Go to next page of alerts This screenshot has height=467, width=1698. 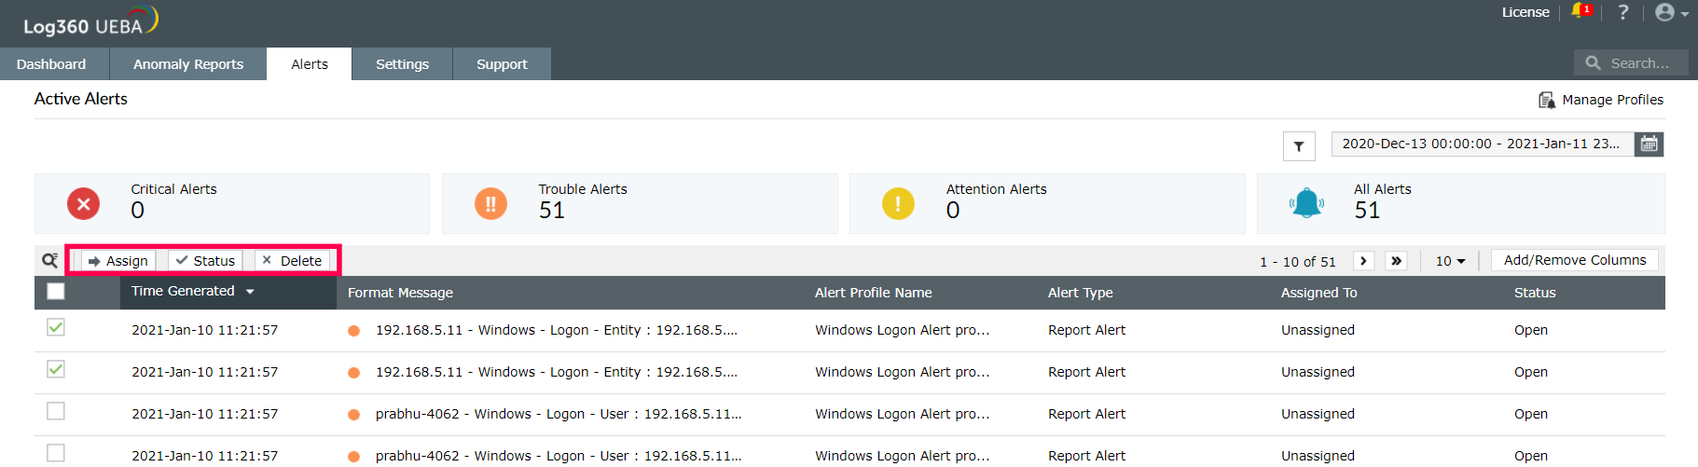click(1363, 261)
